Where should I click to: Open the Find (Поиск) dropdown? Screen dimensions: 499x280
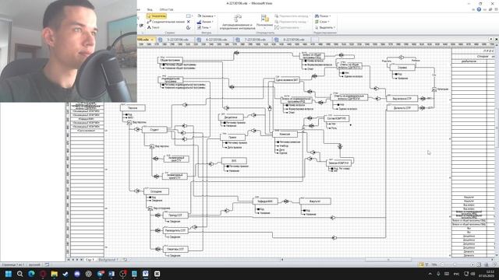323,16
